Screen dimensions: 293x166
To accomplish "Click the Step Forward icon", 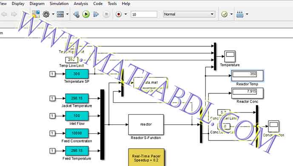I will click(x=96, y=14).
